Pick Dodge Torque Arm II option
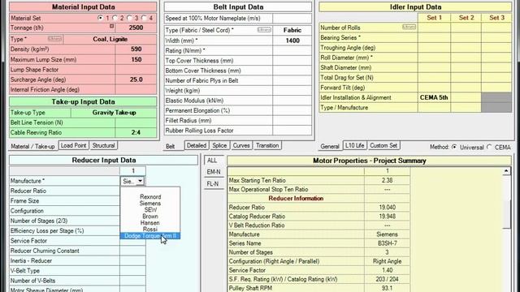520x292 pixels. (150, 236)
